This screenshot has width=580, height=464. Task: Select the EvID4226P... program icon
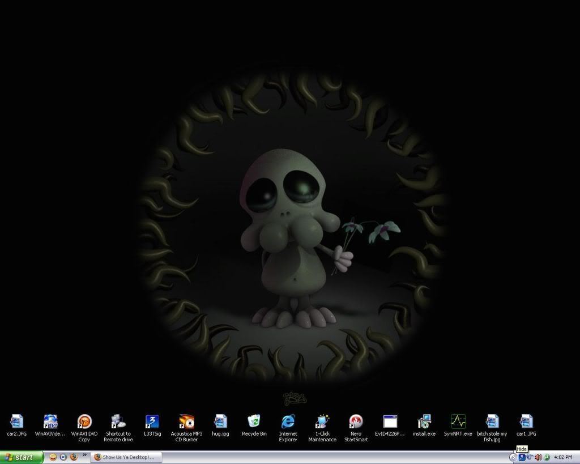click(x=390, y=425)
